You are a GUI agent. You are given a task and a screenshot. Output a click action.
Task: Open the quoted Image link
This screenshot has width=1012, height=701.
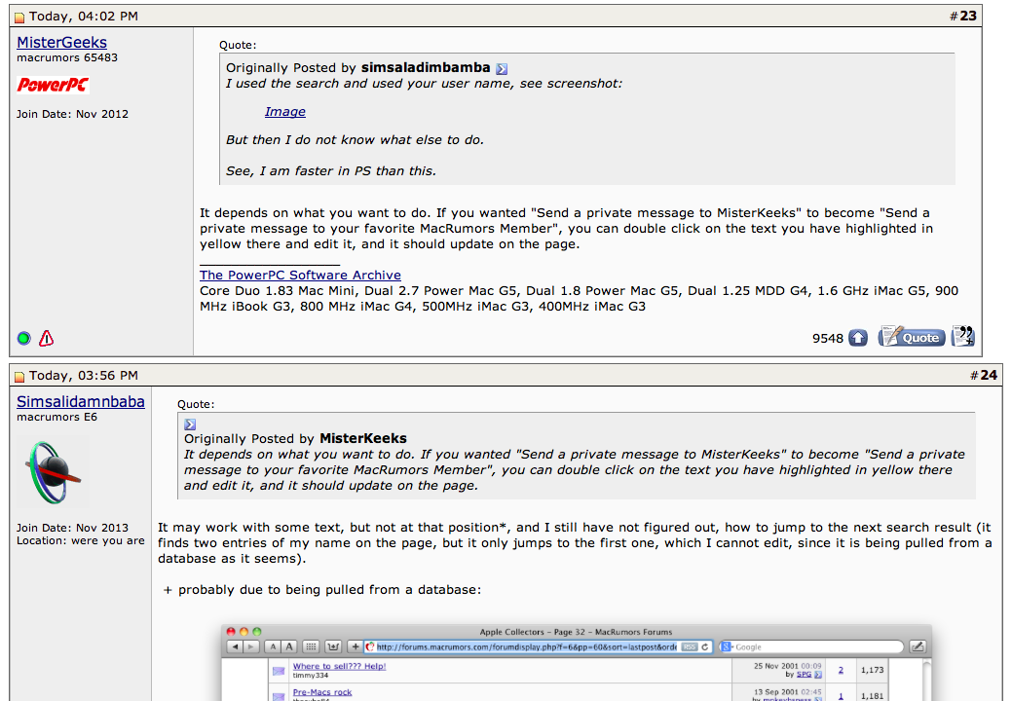[284, 112]
